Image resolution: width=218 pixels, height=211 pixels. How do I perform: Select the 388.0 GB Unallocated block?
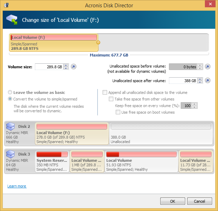point(161,134)
